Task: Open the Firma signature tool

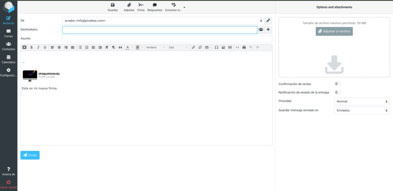Action: click(x=141, y=7)
